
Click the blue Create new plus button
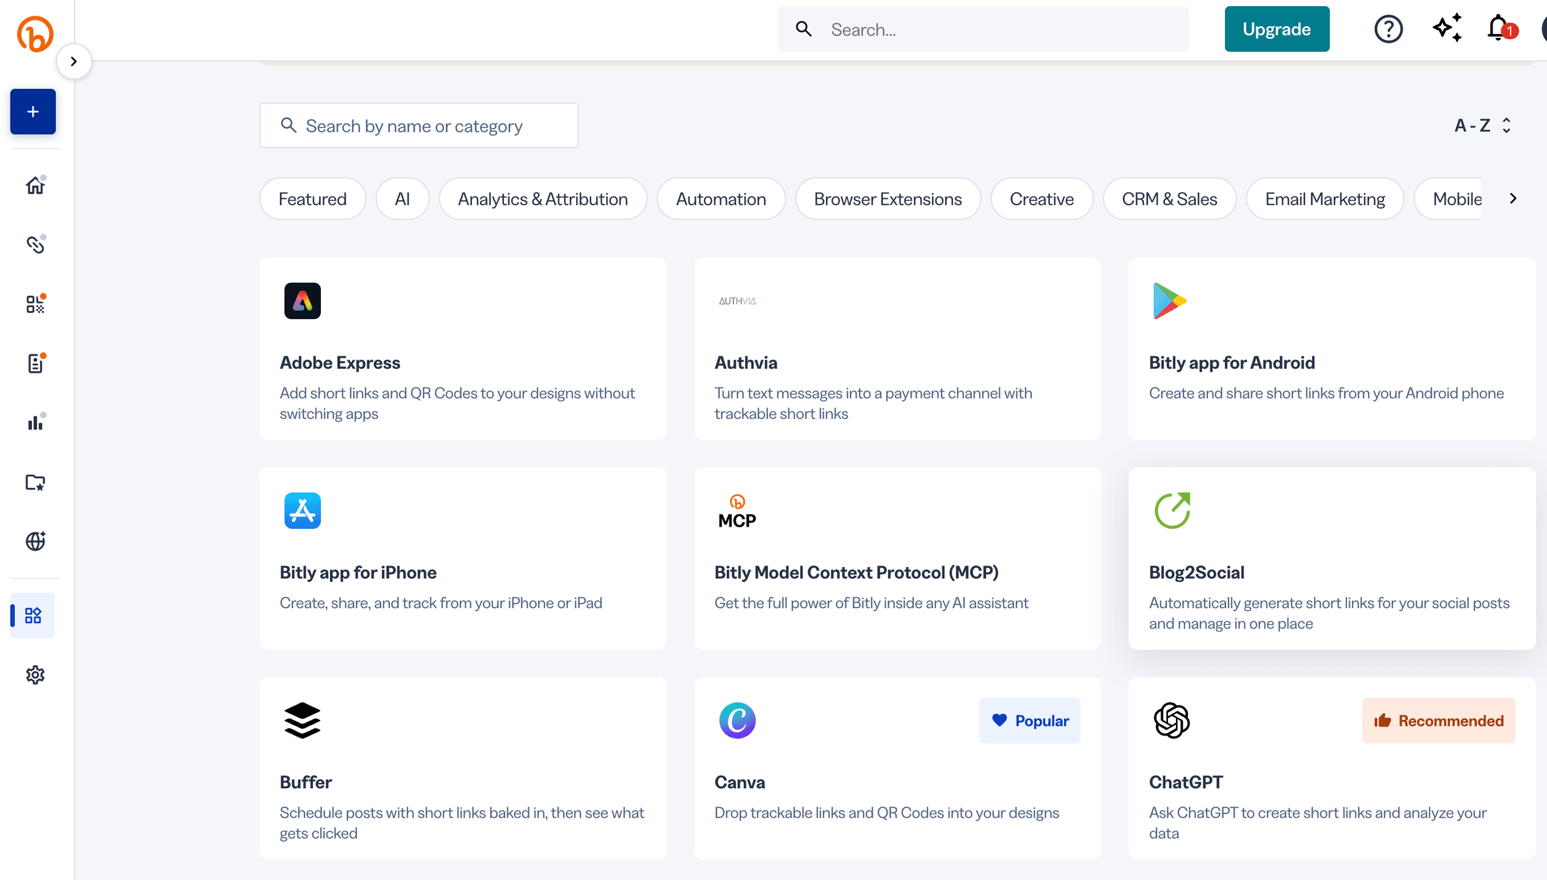click(33, 112)
